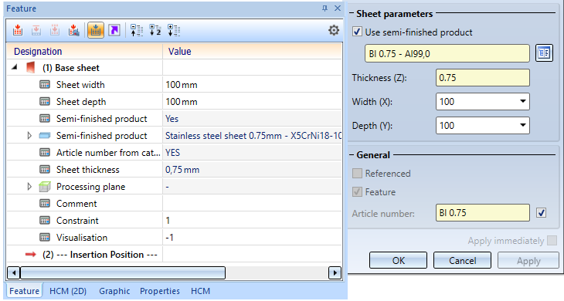Screen dimensions: 564x301
Task: Uncheck Use semi-finished product
Action: 357,32
